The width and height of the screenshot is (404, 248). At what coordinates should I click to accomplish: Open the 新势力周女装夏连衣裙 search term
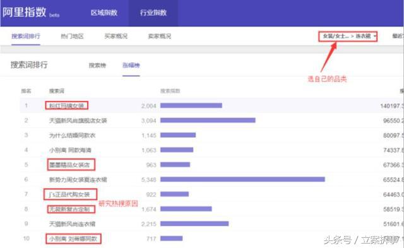tap(78, 179)
